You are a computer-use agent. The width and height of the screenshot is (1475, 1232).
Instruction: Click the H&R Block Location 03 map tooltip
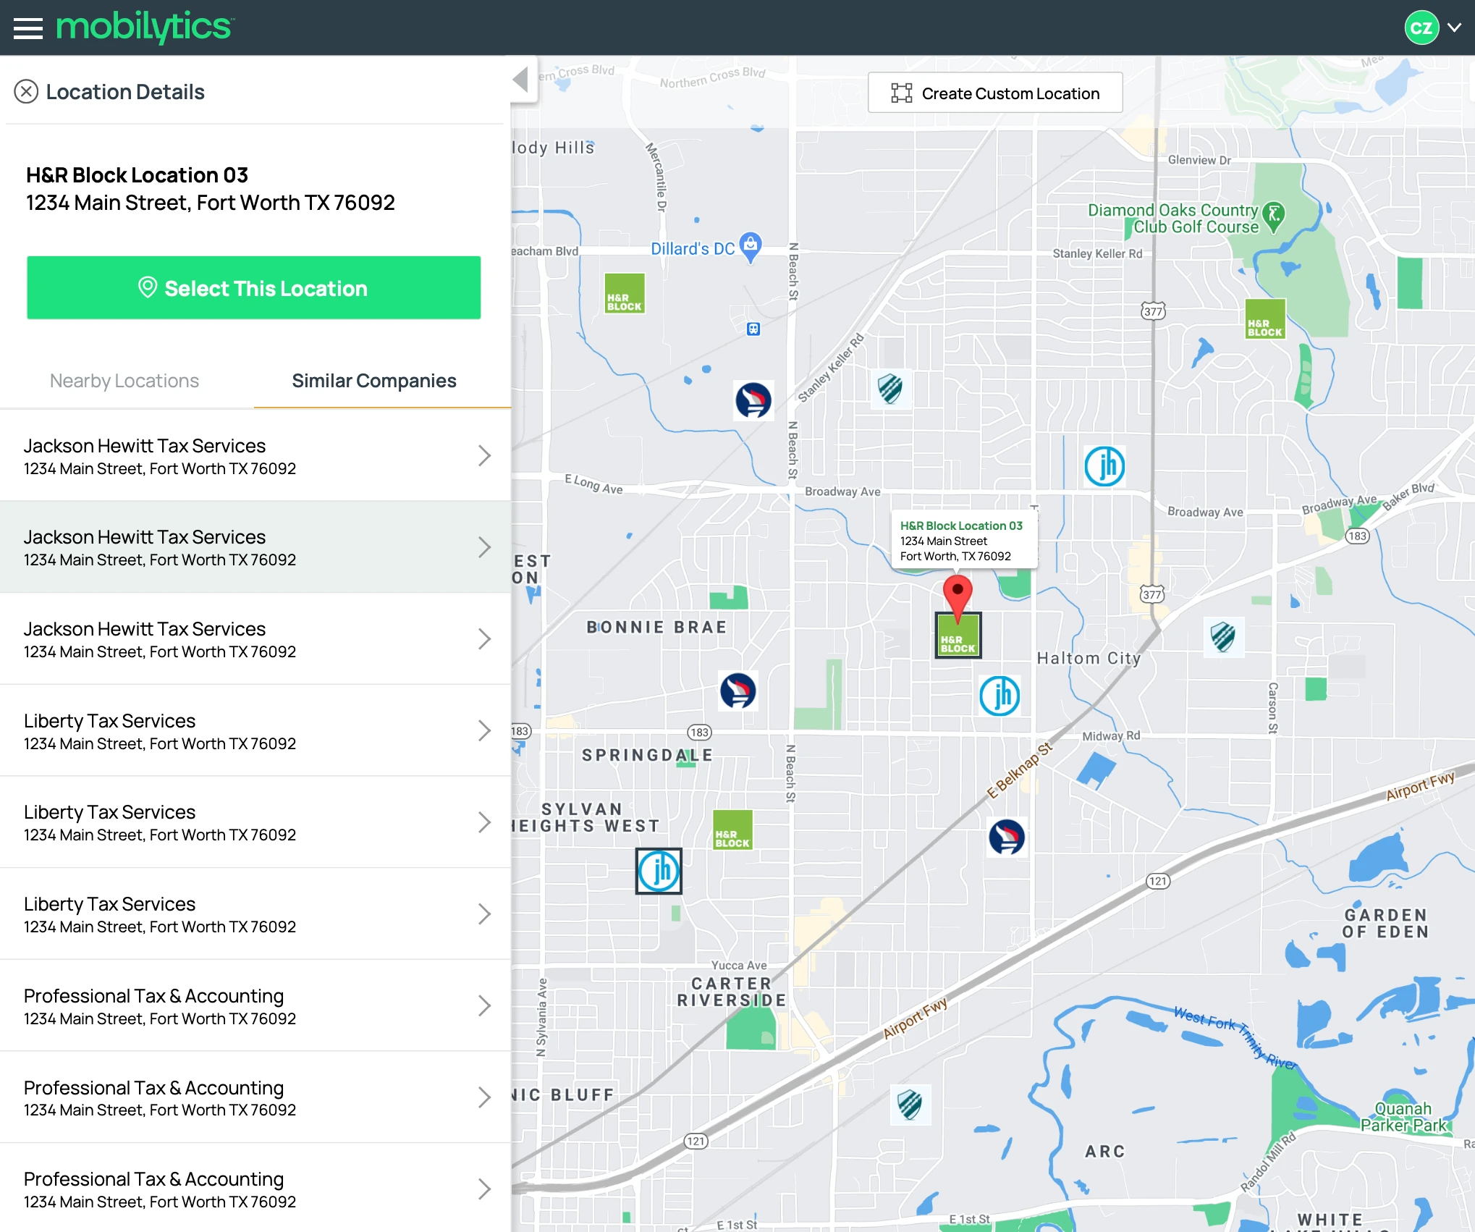(x=963, y=541)
